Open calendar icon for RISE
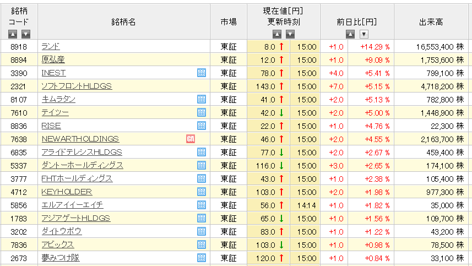 [202, 126]
